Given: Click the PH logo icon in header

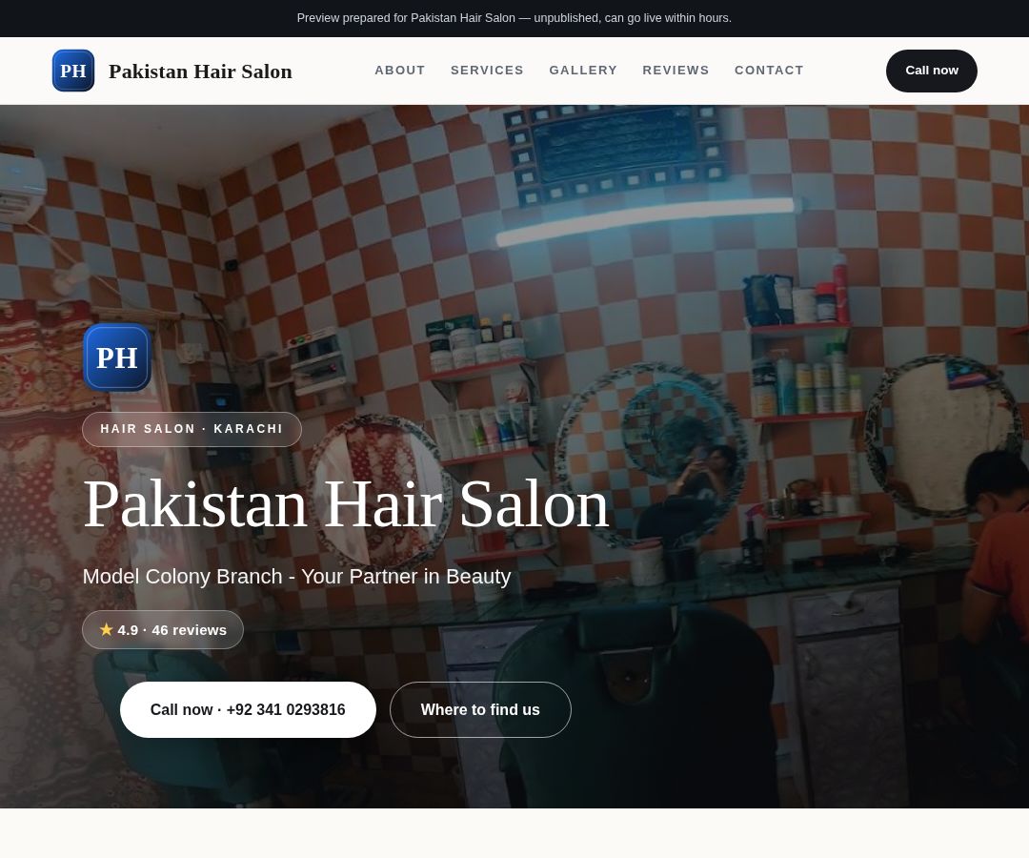Looking at the screenshot, I should [x=72, y=71].
